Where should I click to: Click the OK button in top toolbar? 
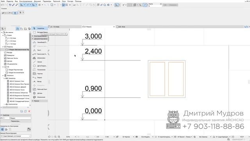165,5
